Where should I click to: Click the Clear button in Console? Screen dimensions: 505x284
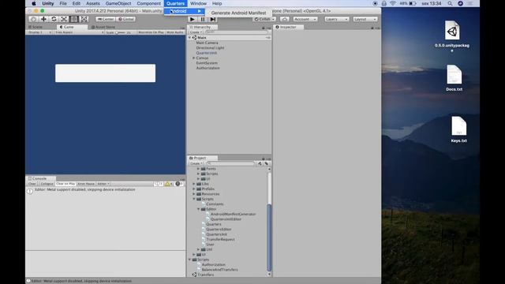[32, 184]
